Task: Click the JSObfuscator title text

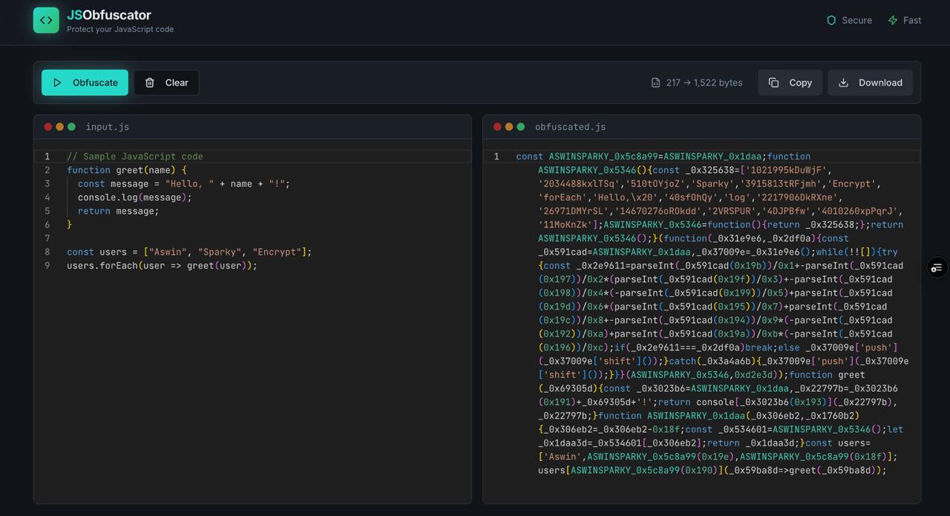Action: (x=109, y=15)
